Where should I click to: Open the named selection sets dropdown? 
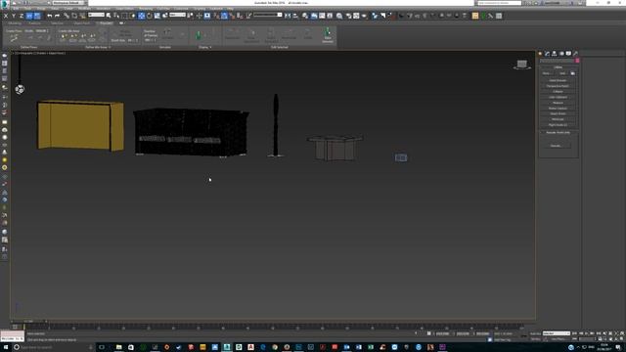(268, 15)
